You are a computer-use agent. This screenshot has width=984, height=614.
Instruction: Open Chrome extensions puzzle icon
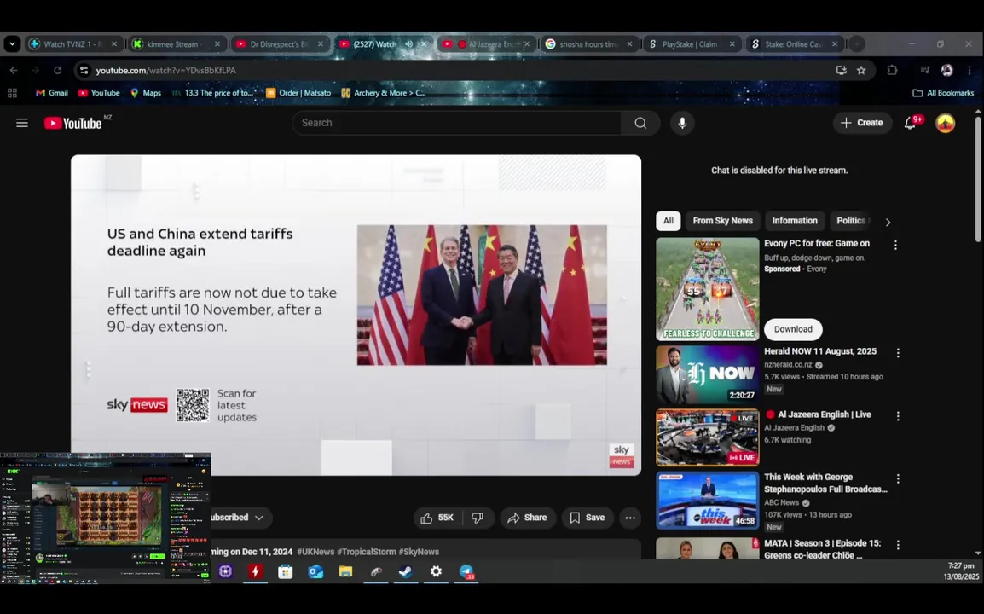(892, 70)
